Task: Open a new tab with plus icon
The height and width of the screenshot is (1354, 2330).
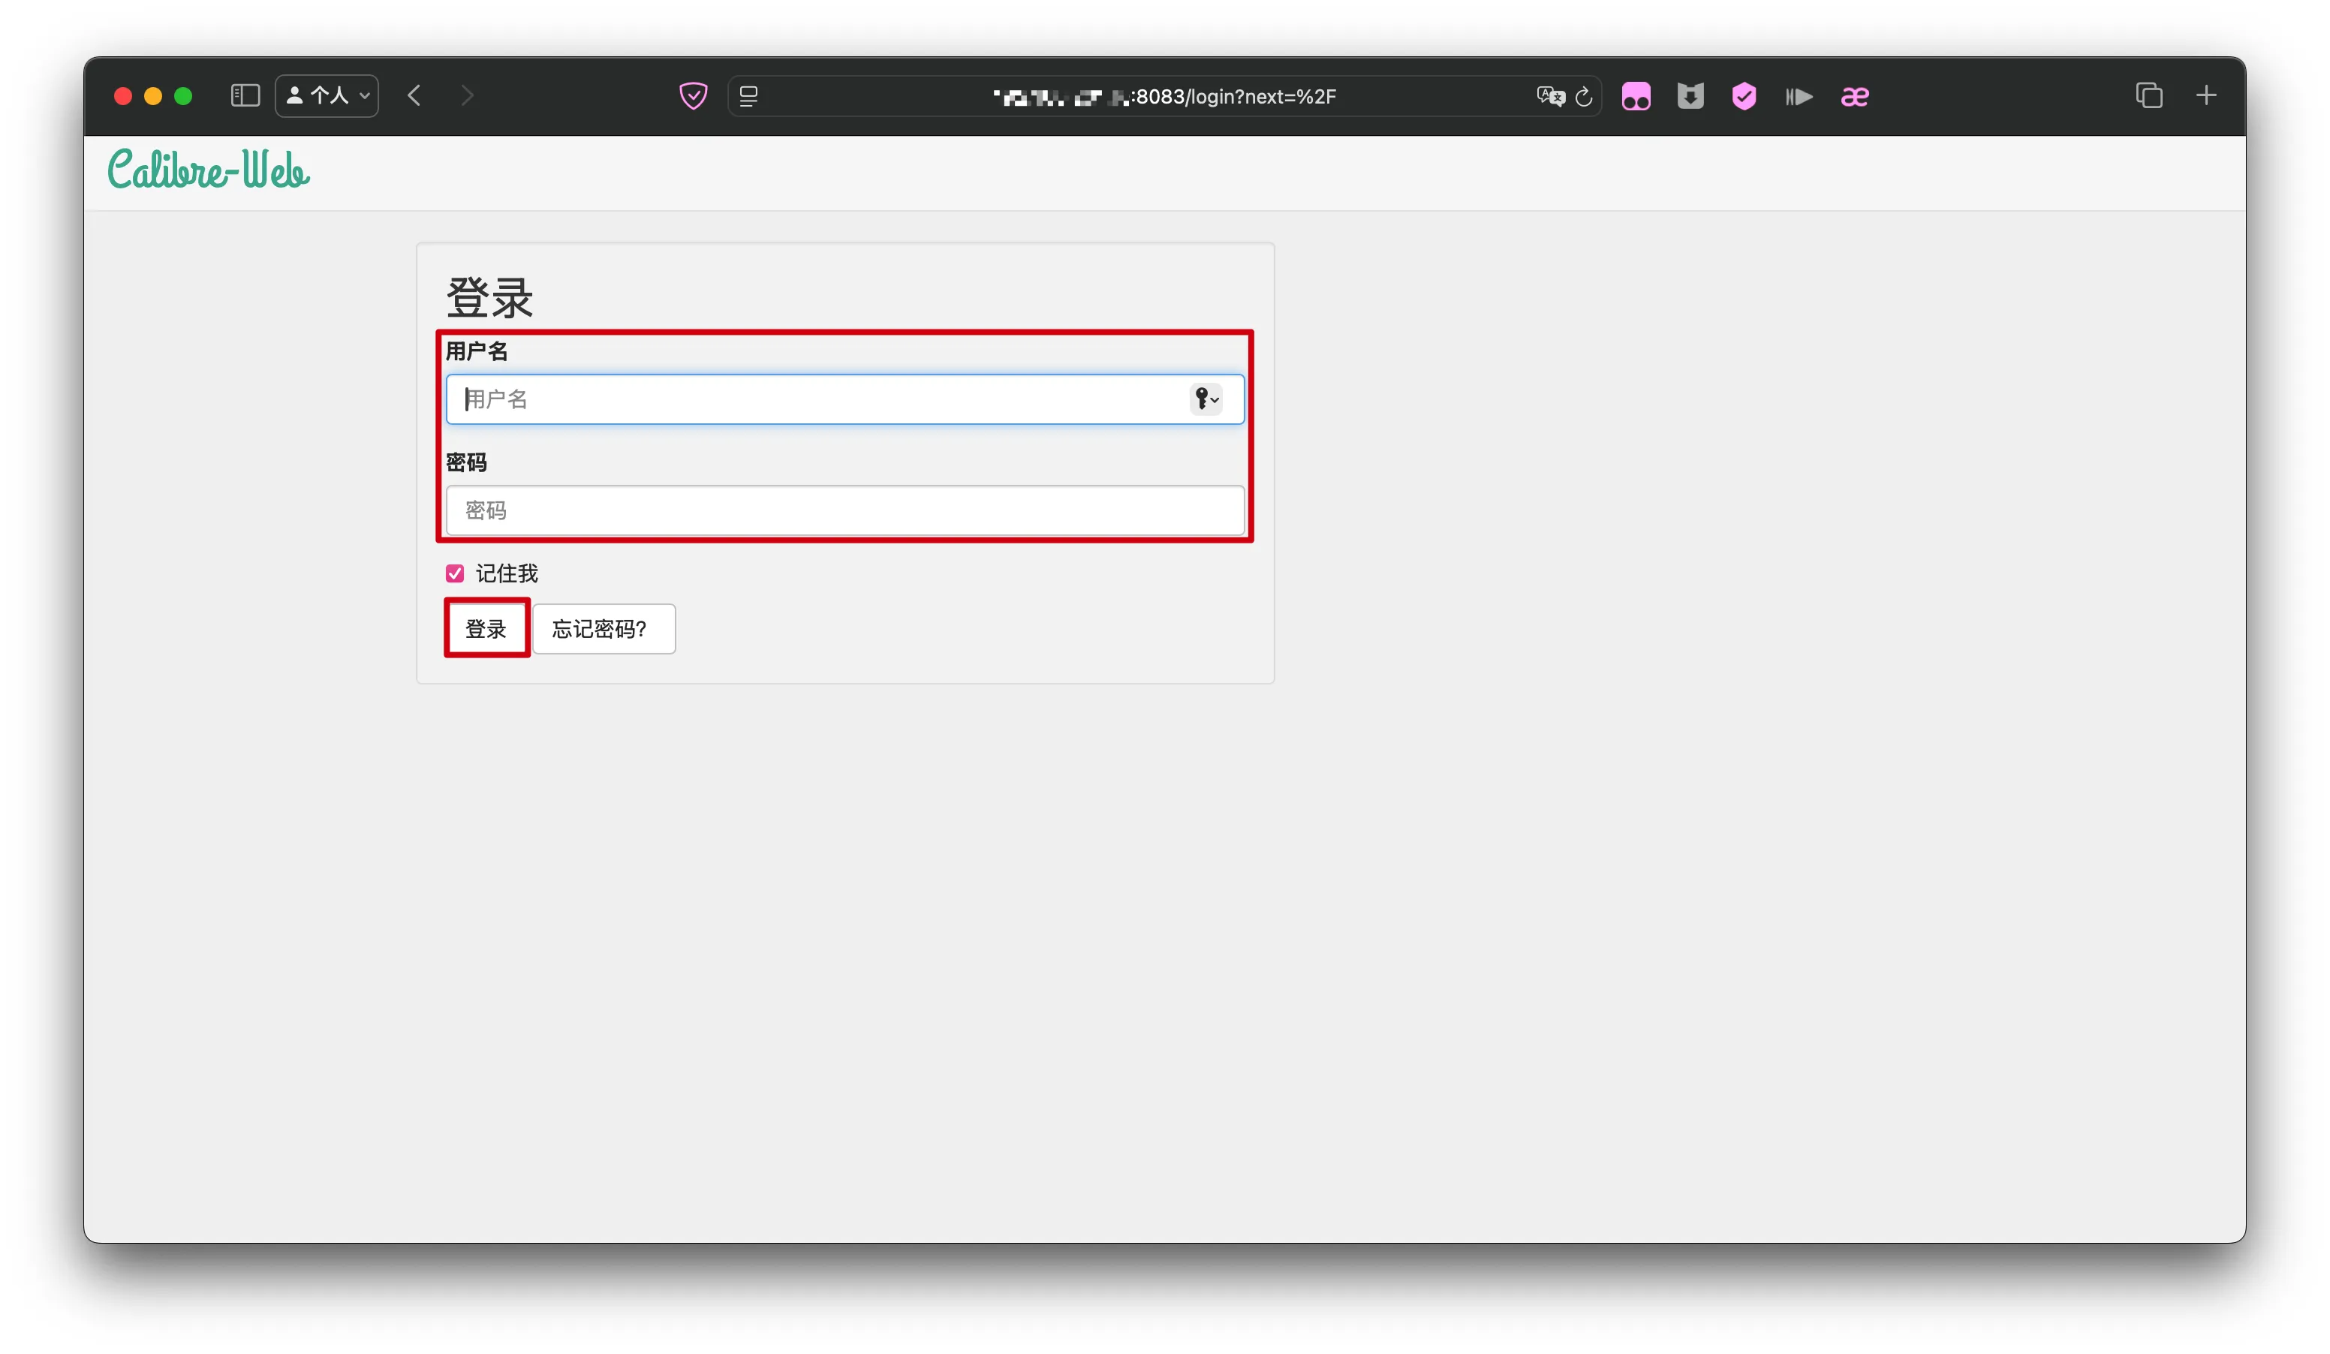Action: coord(2206,95)
